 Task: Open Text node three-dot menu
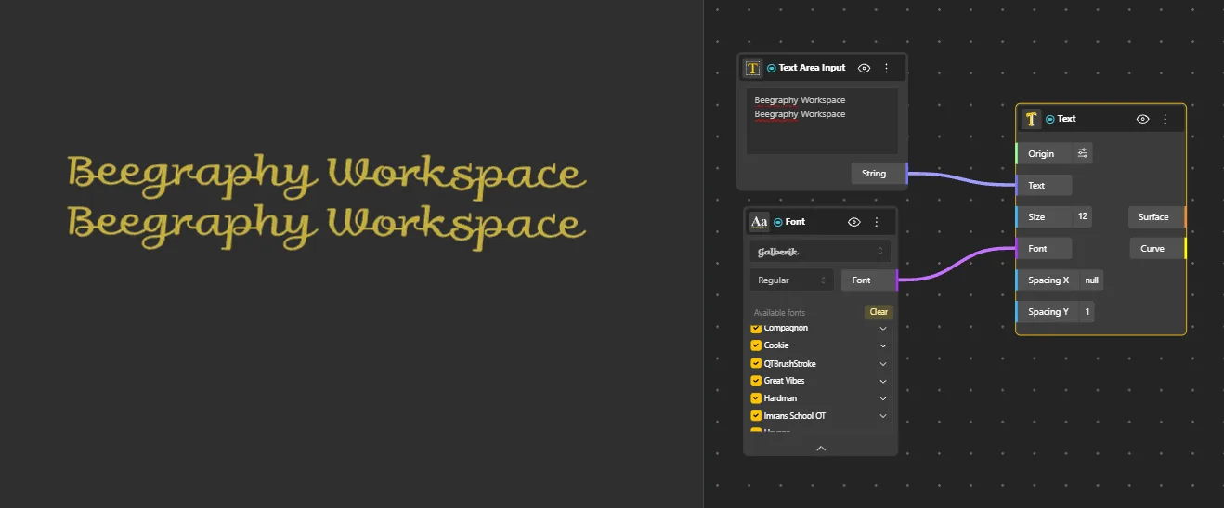pyautogui.click(x=1165, y=119)
